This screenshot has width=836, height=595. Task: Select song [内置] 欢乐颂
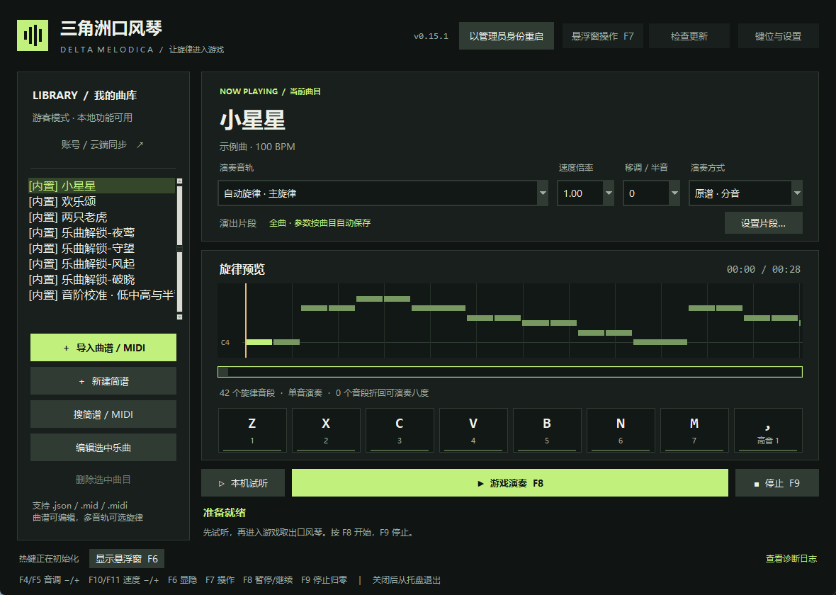(101, 201)
